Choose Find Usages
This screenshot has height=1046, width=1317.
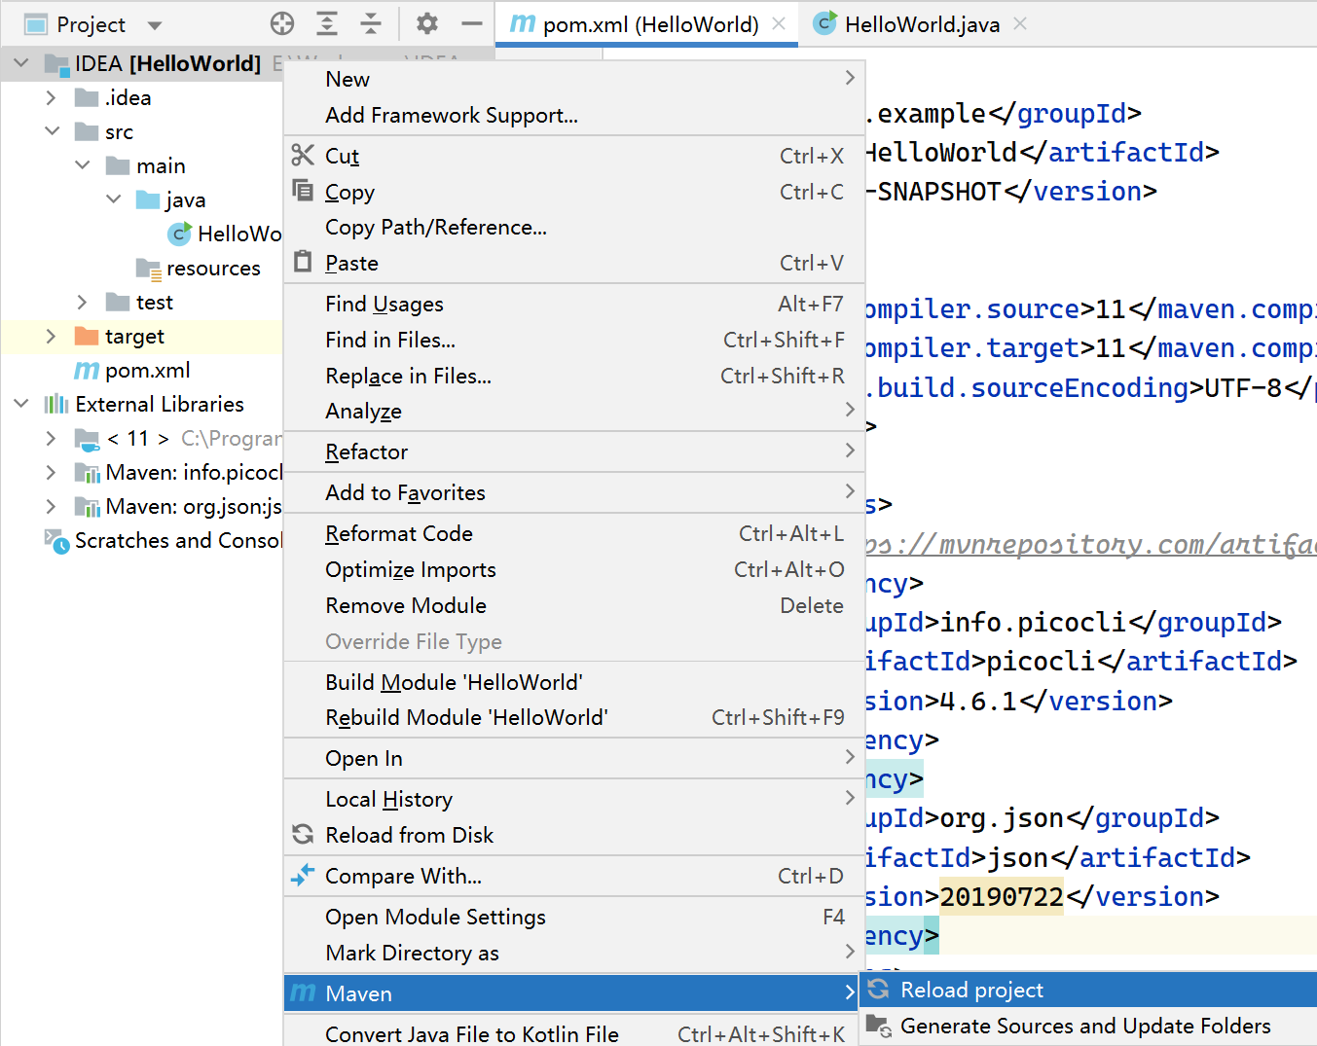pyautogui.click(x=574, y=304)
